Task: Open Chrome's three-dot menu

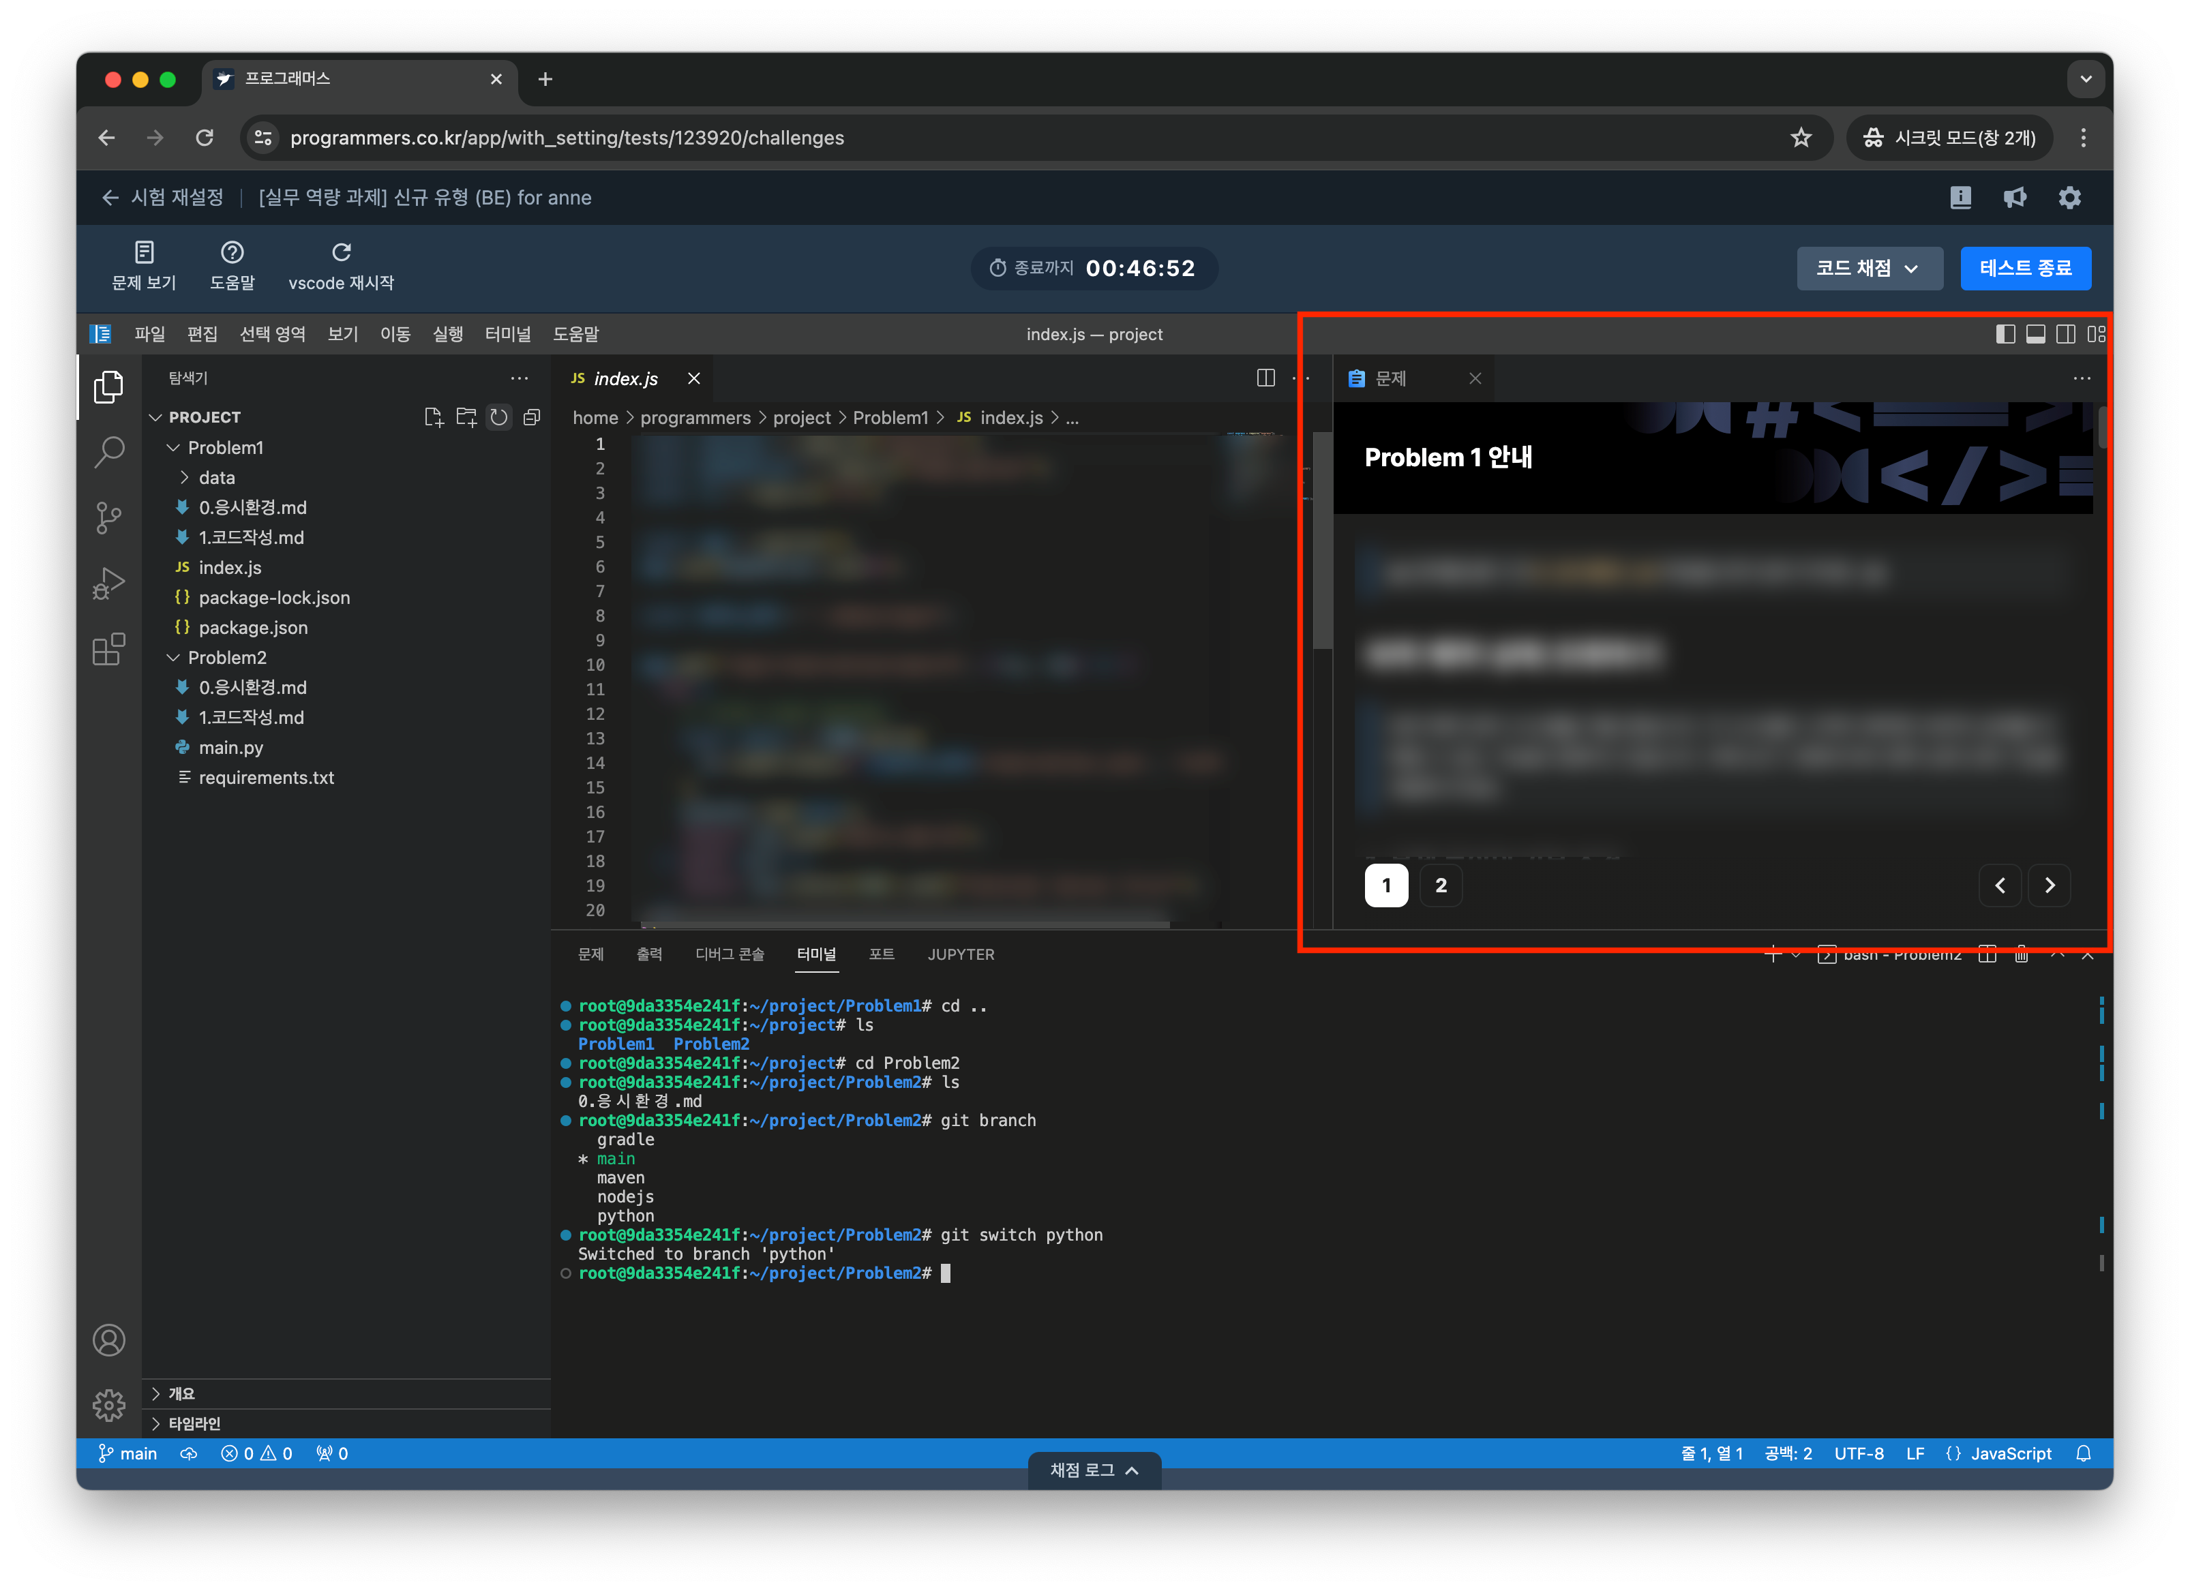Action: coord(2083,138)
